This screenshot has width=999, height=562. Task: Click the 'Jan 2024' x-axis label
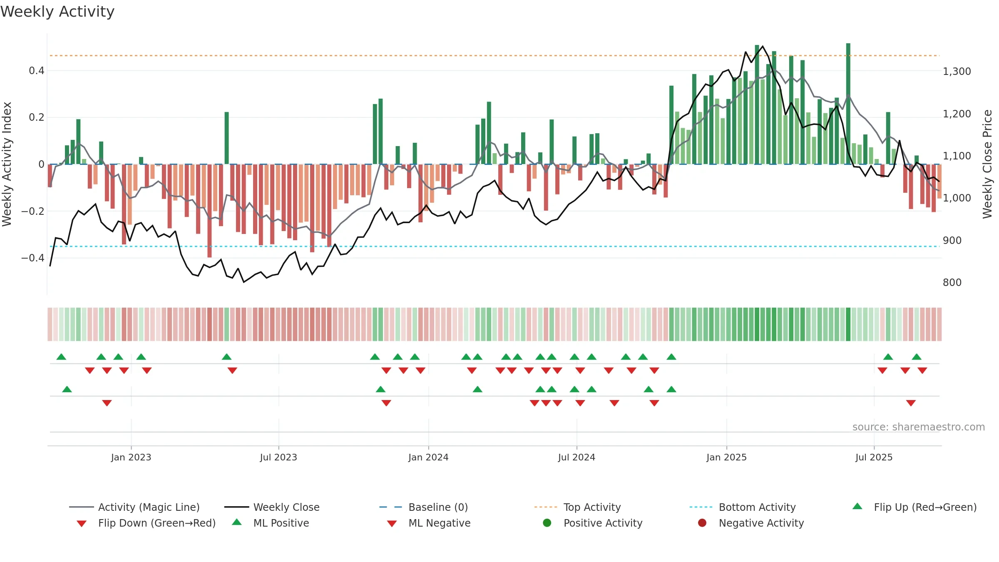pyautogui.click(x=428, y=457)
